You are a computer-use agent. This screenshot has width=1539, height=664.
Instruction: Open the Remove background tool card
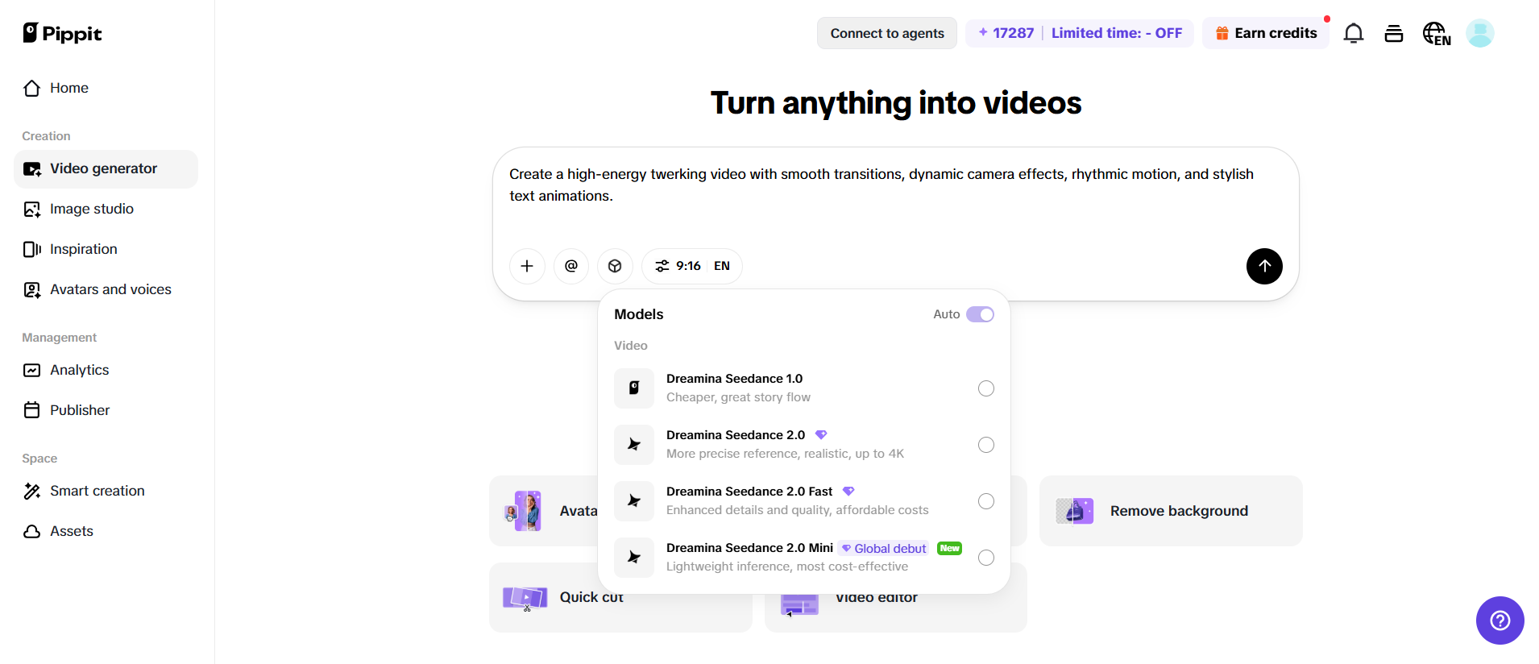(x=1171, y=511)
